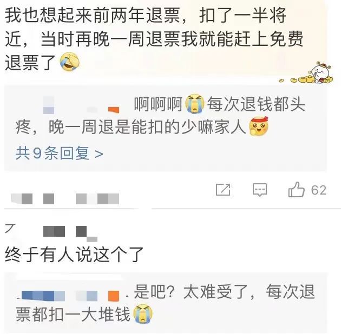Click blurred timestamp below 共9条回复
Viewport: 341px width, 334px height.
click(x=65, y=199)
